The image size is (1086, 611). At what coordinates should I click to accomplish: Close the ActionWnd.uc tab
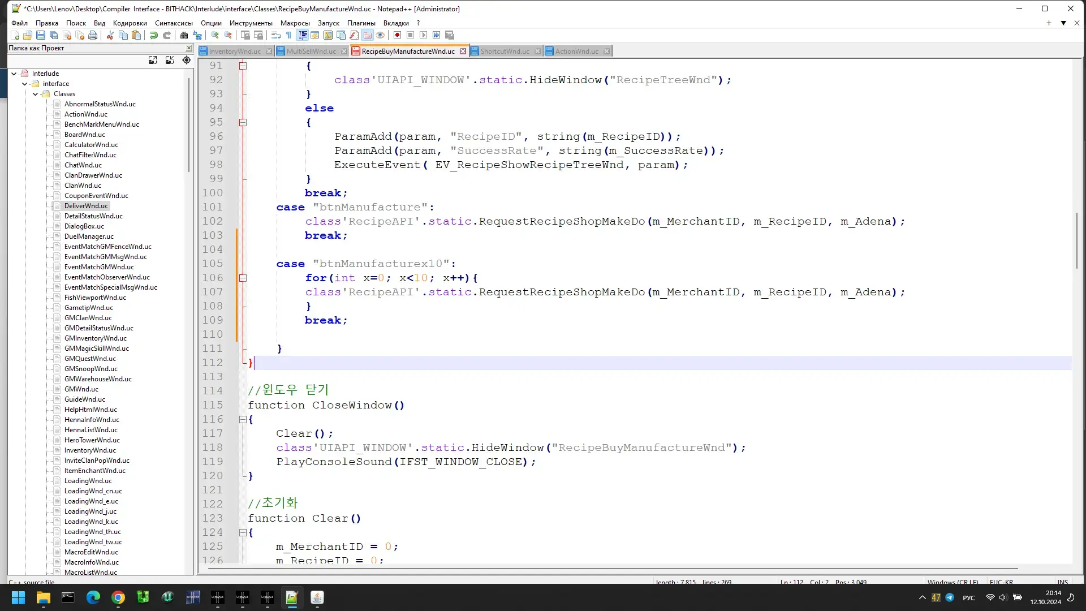(x=606, y=51)
